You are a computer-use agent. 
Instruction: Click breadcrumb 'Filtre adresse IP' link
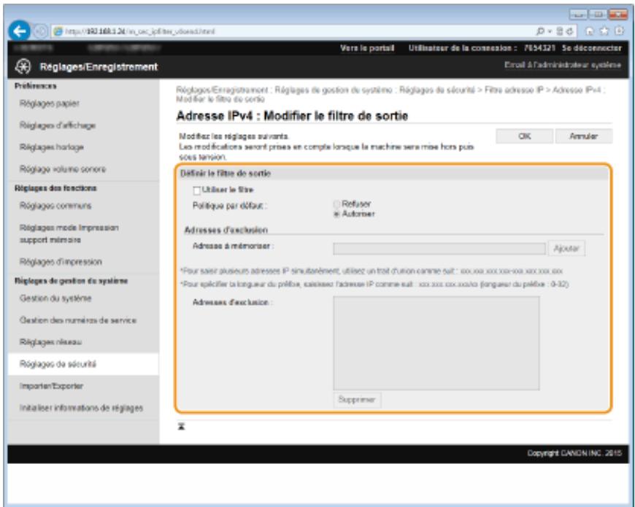[514, 90]
